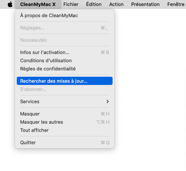
Task: Open the Présentation menu
Action: pos(145,4)
